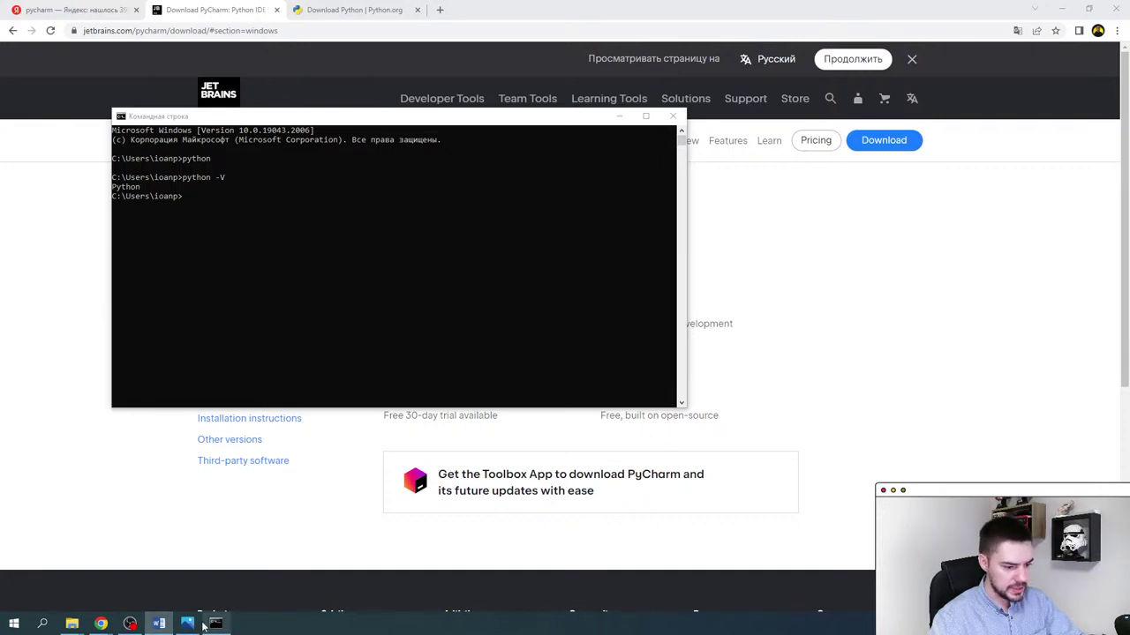Click the browser forward arrow
Screen dimensions: 1130x635
32,31
